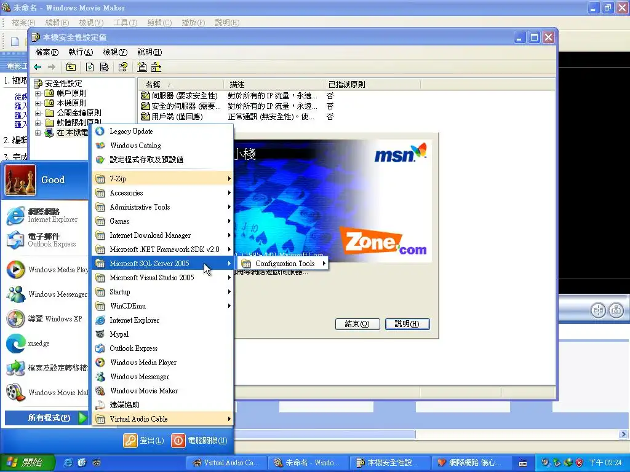Click Internet Explorer quick launch icon

(x=68, y=462)
